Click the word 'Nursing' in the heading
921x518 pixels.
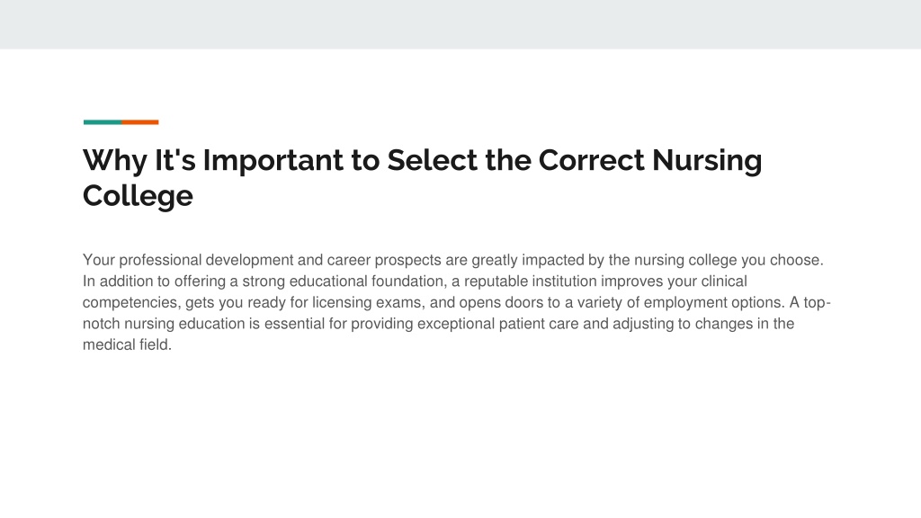click(707, 161)
